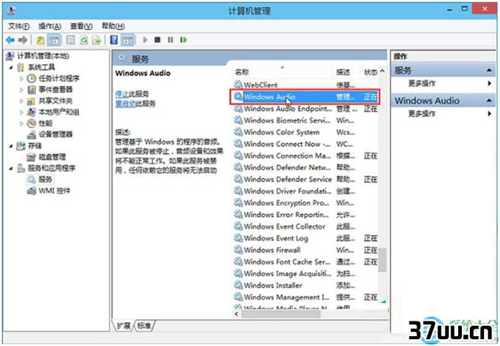Select 磁盘管理 in the tree

click(52, 157)
